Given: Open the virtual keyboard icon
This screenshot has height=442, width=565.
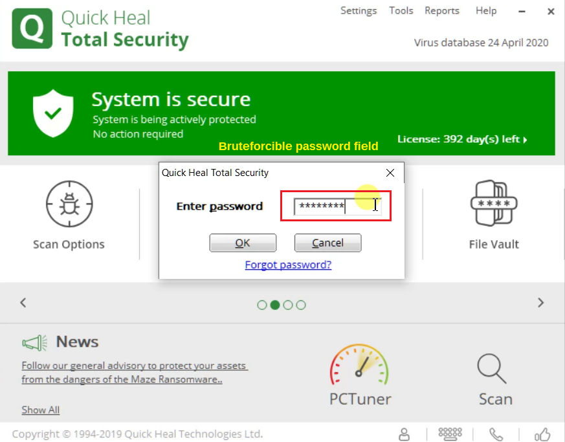Looking at the screenshot, I should pyautogui.click(x=450, y=434).
